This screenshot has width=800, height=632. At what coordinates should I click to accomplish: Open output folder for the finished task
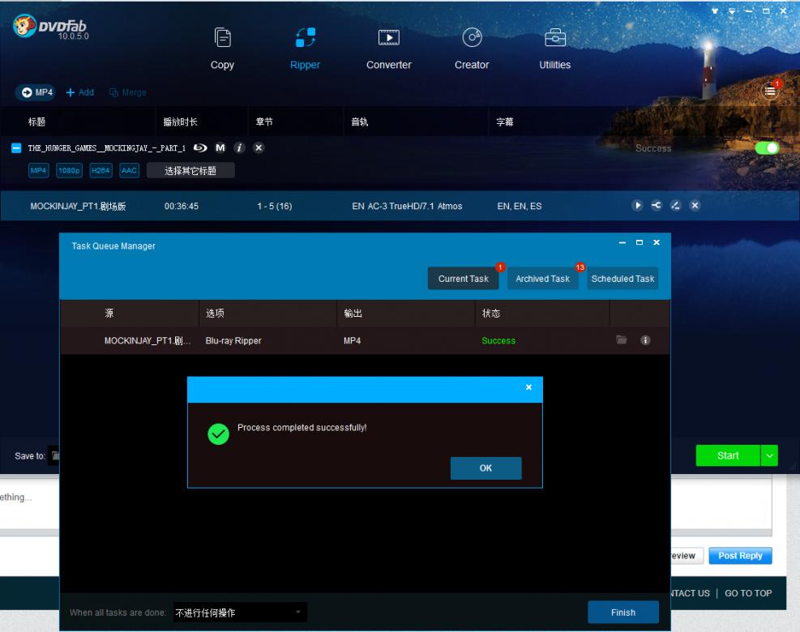tap(622, 340)
